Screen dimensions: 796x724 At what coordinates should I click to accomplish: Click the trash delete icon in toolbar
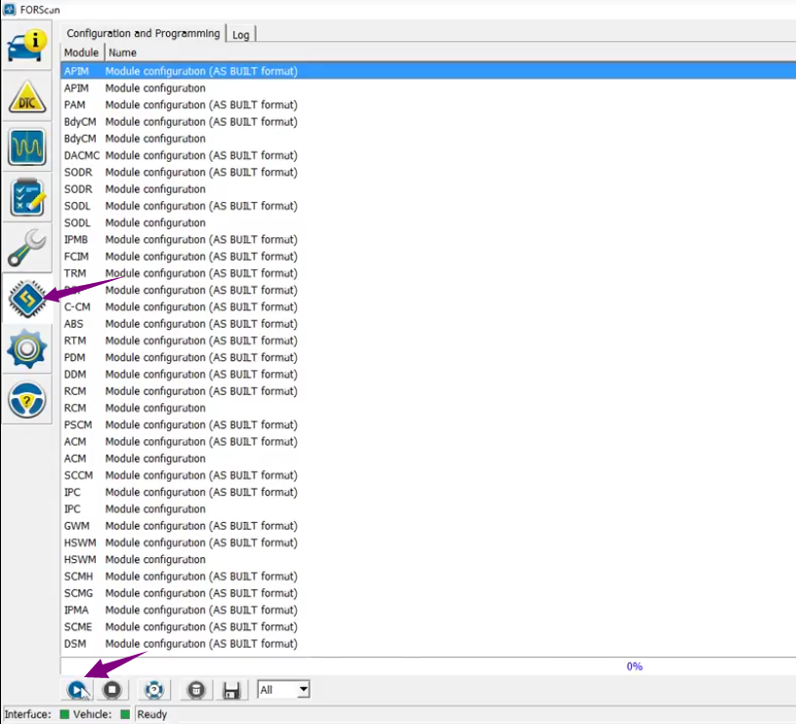196,690
